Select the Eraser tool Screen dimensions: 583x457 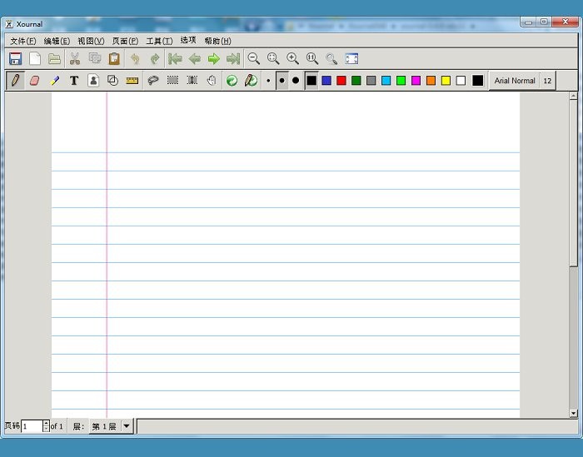point(34,81)
